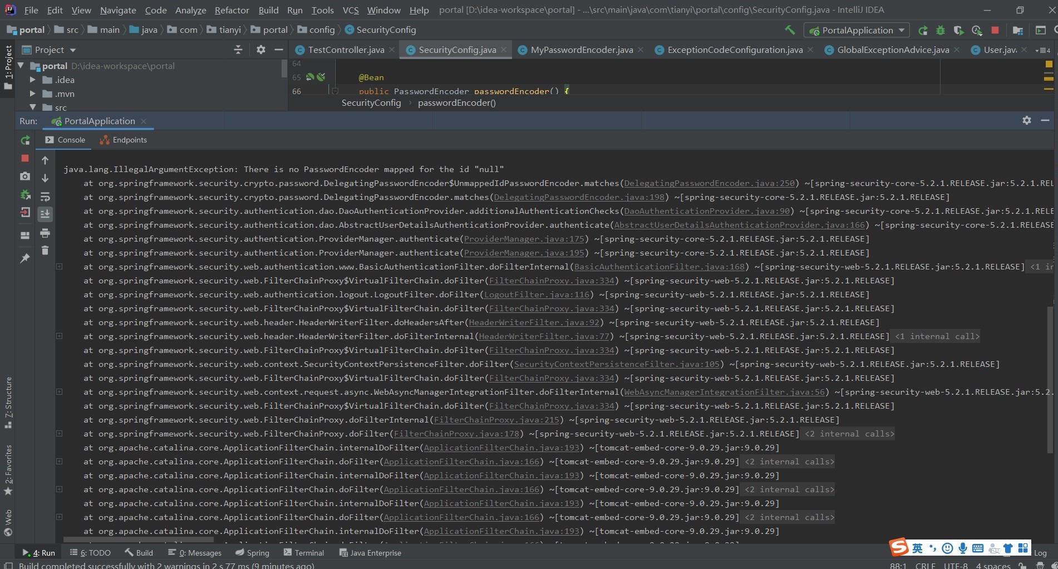Show hidden editor tabs list
The image size is (1058, 569).
click(x=1042, y=50)
